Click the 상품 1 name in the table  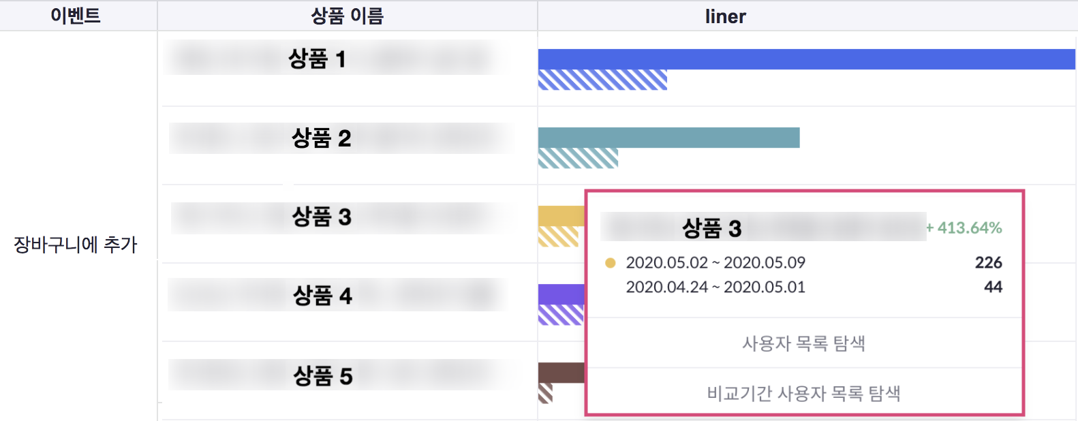click(318, 59)
